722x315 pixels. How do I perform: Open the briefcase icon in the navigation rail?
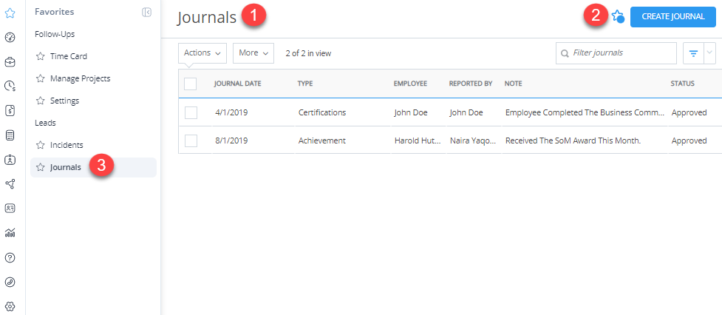(10, 61)
